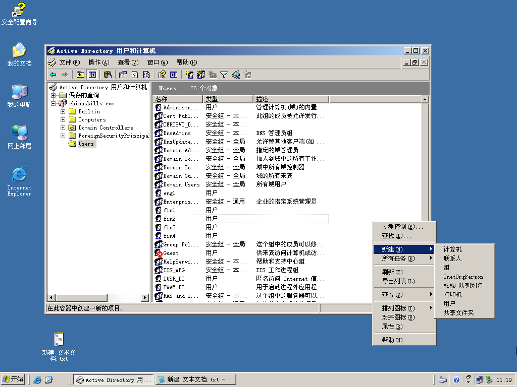Collapse the chinaskills.com domain node
The image size is (517, 387).
pos(53,103)
